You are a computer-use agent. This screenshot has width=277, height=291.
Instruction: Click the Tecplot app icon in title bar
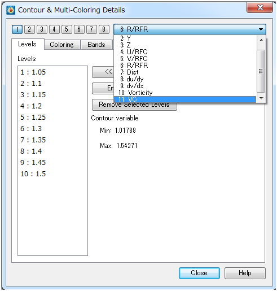point(11,10)
